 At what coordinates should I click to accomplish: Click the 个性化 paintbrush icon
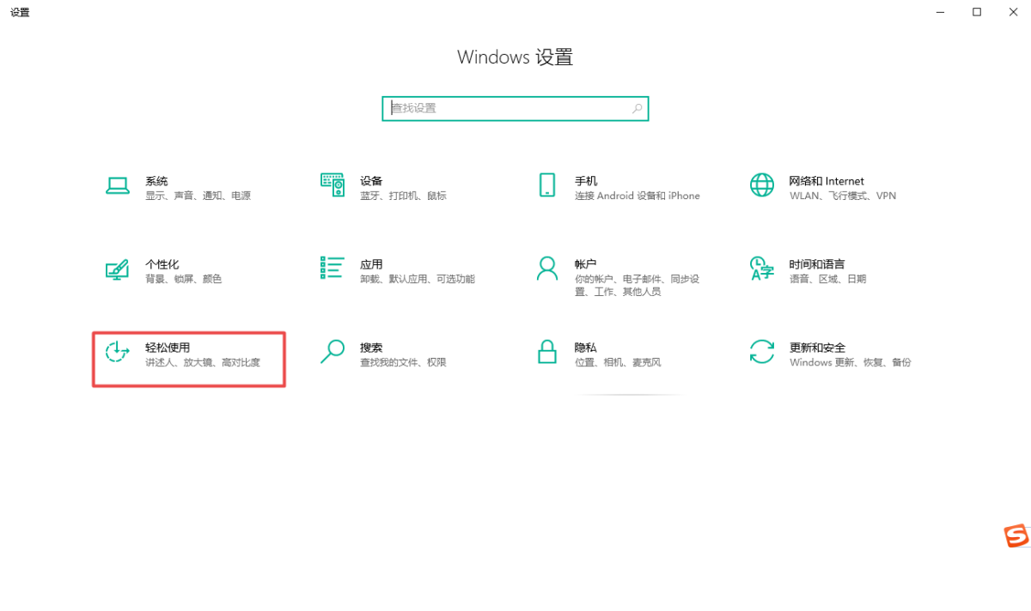117,269
